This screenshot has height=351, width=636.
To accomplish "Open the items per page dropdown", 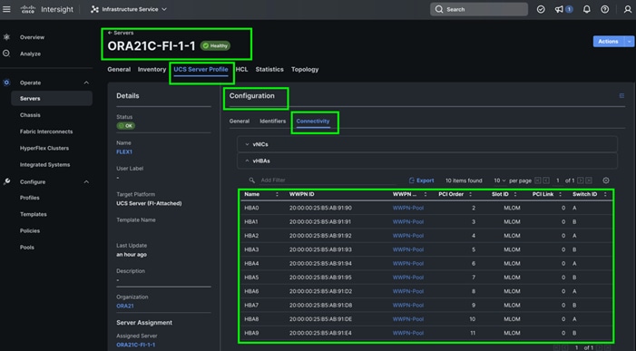I will tap(500, 180).
